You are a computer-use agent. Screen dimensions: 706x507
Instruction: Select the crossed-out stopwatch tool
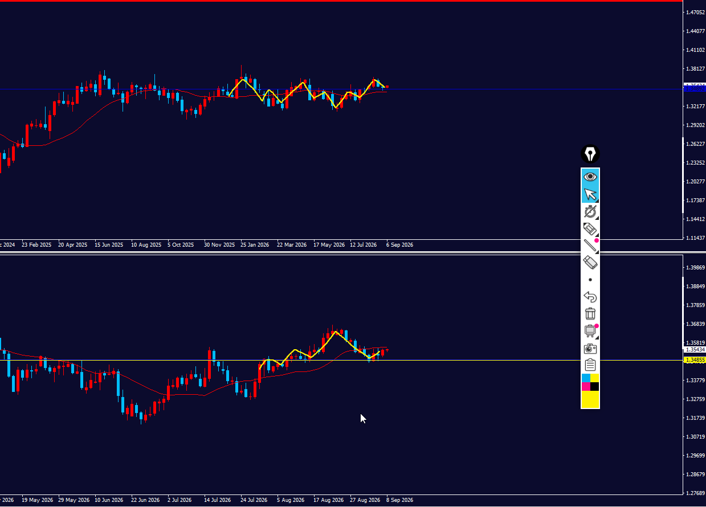(590, 212)
